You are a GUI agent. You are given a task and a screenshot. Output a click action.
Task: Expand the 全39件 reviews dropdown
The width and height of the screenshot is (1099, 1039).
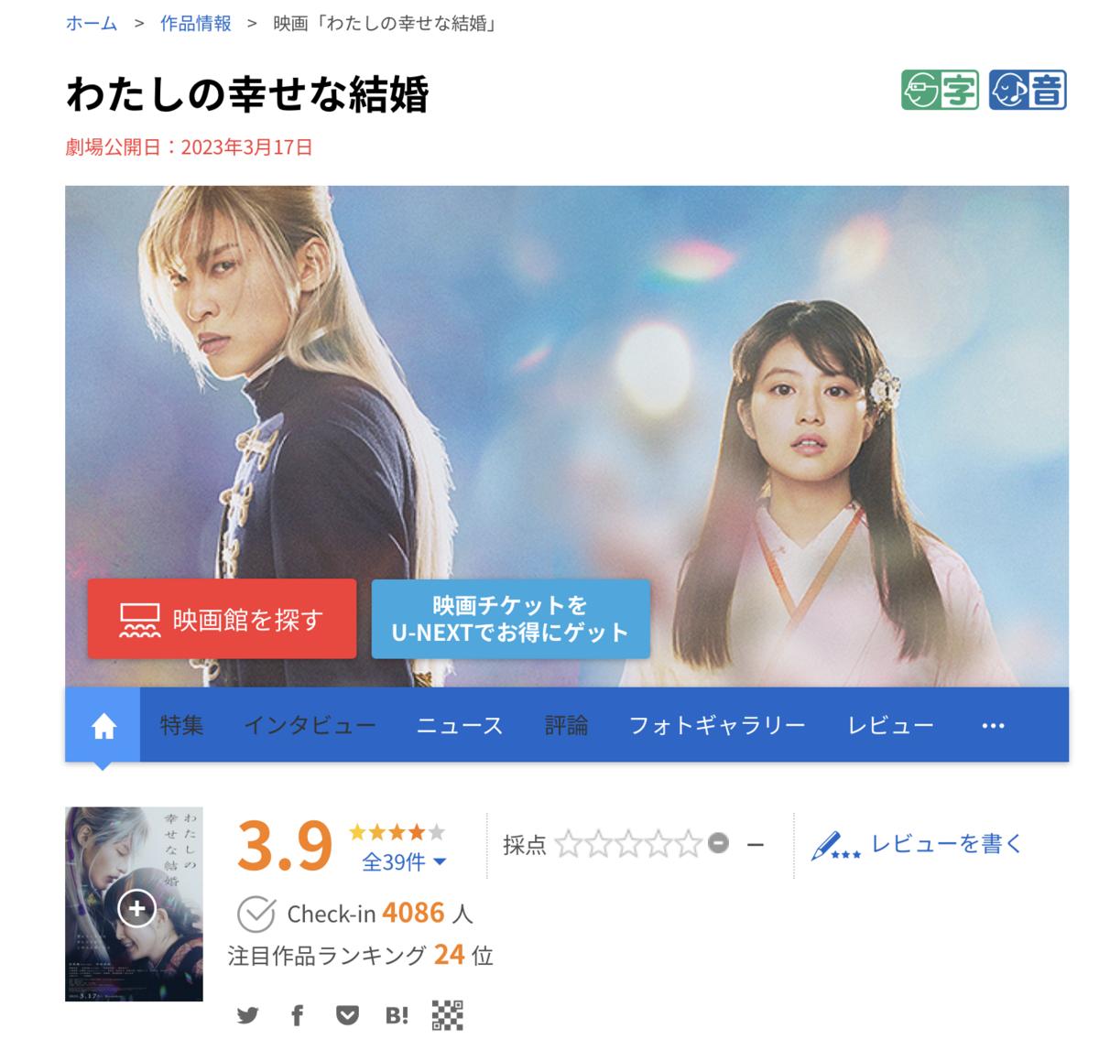pyautogui.click(x=404, y=861)
